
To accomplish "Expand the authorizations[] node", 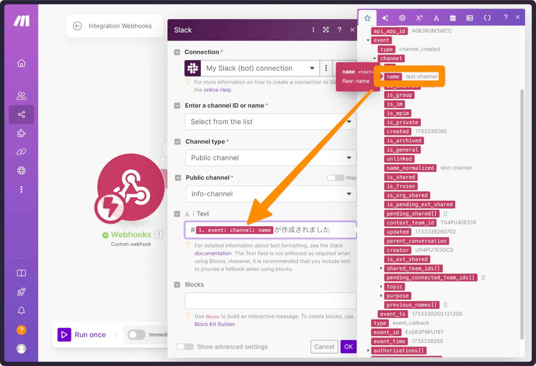I will [368, 350].
